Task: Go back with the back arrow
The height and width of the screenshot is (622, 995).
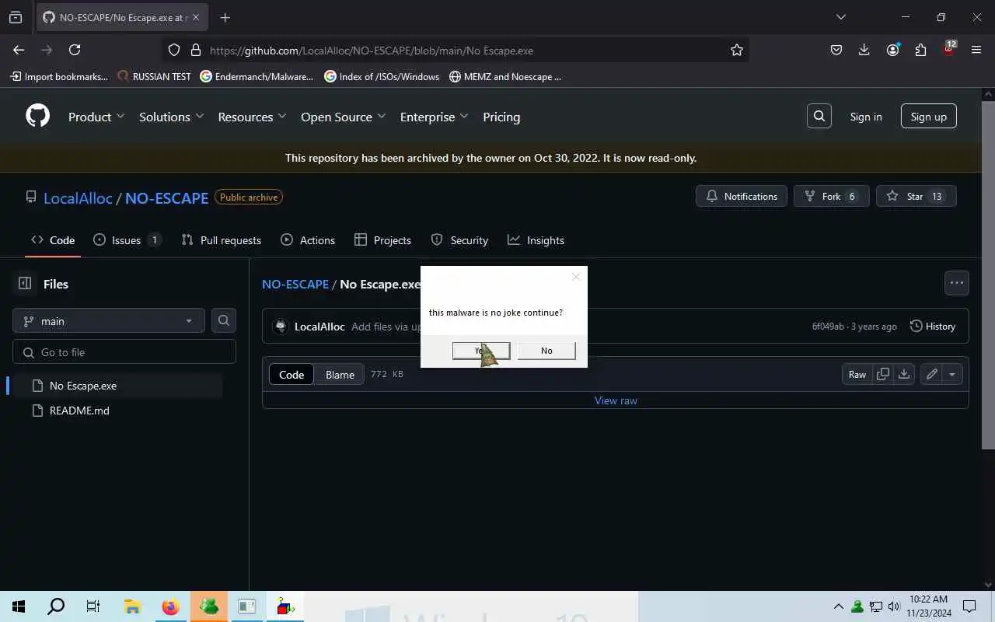Action: (19, 50)
